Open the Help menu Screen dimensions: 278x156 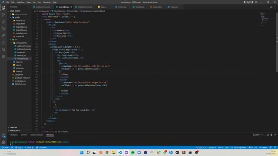(54, 2)
